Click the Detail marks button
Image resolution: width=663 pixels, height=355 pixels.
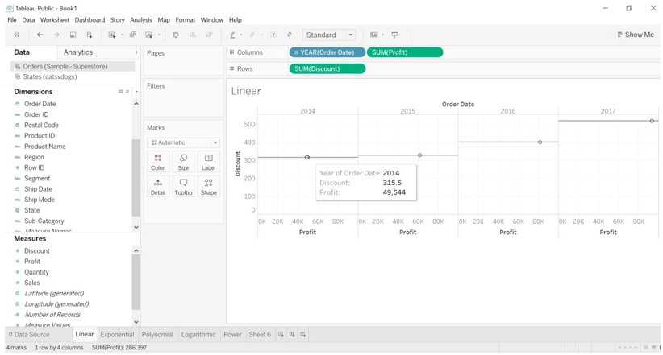tap(158, 187)
